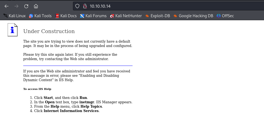
Task: Open the Kali Tools bookmark
Action: (40, 16)
